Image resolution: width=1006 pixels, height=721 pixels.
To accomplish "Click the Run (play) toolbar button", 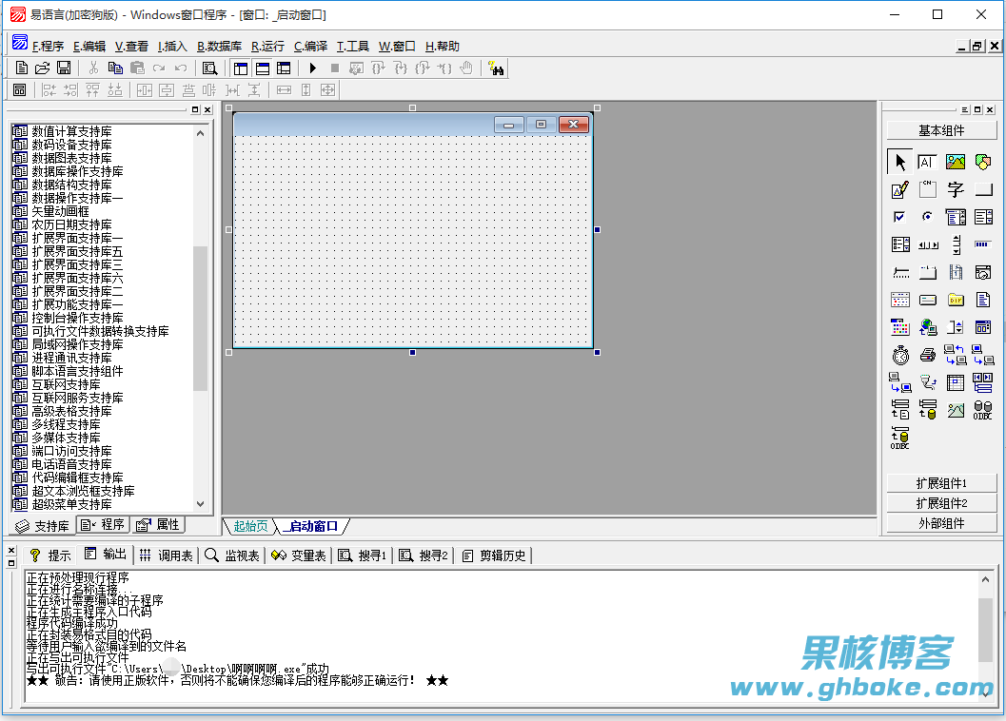I will pyautogui.click(x=312, y=68).
